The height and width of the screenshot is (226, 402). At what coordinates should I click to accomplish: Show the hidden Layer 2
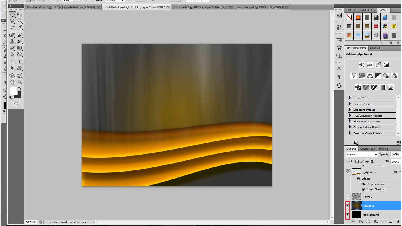(x=348, y=196)
